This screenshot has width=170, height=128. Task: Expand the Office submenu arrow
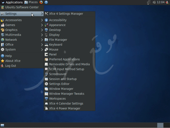coord(42,45)
